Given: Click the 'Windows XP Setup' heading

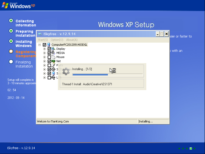Looking at the screenshot, I should tap(126, 24).
